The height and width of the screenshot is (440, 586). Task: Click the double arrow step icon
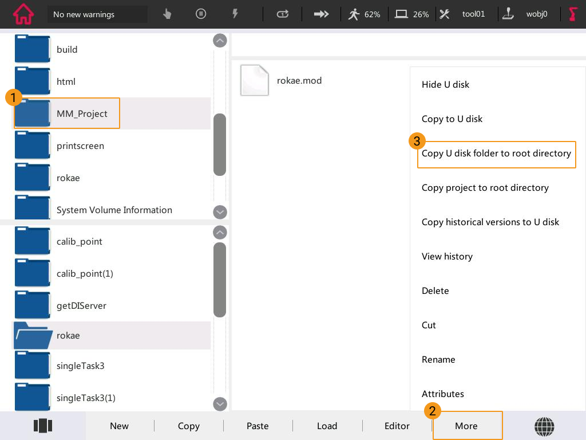pyautogui.click(x=322, y=14)
